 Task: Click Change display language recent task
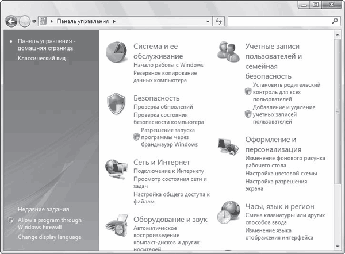pos(49,237)
